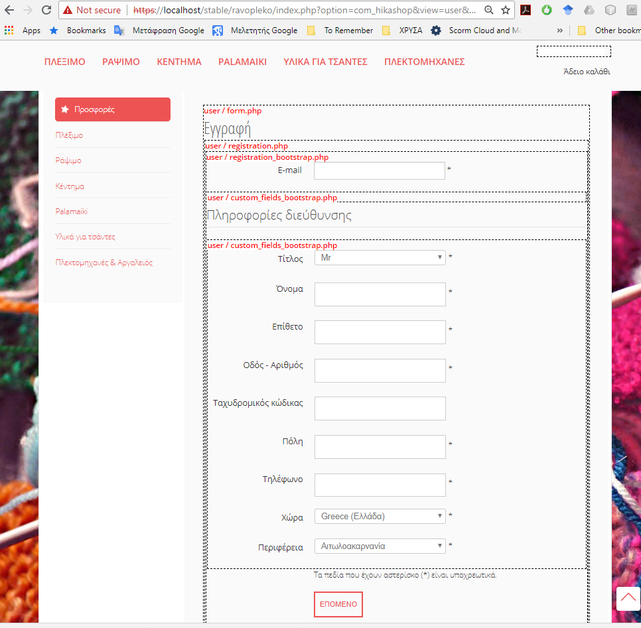Open the Κέντημα sidebar link
The image size is (641, 628).
pyautogui.click(x=70, y=186)
